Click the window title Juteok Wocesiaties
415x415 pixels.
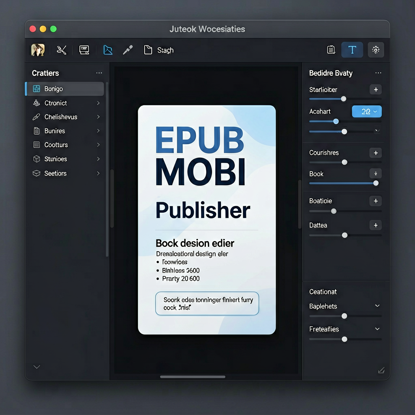point(207,29)
